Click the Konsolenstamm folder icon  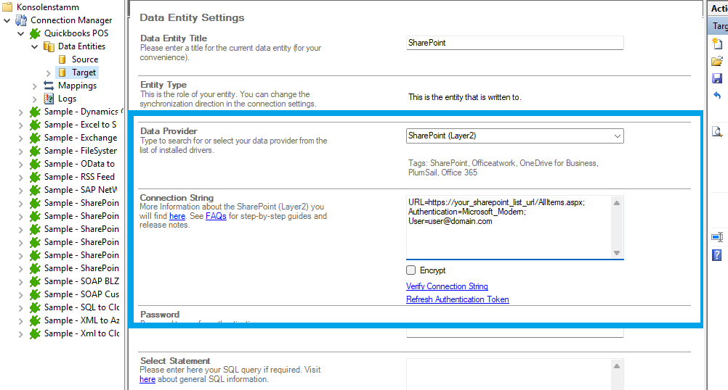(x=7, y=7)
